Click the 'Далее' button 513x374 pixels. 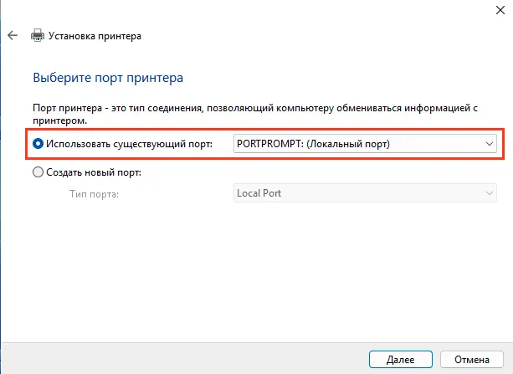[x=401, y=360]
